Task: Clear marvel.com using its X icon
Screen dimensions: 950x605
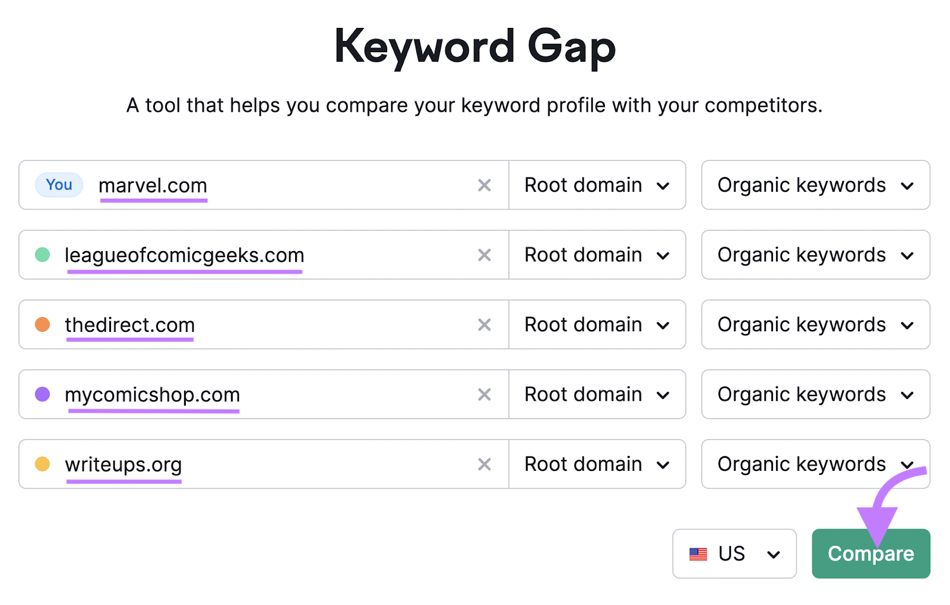Action: (484, 185)
